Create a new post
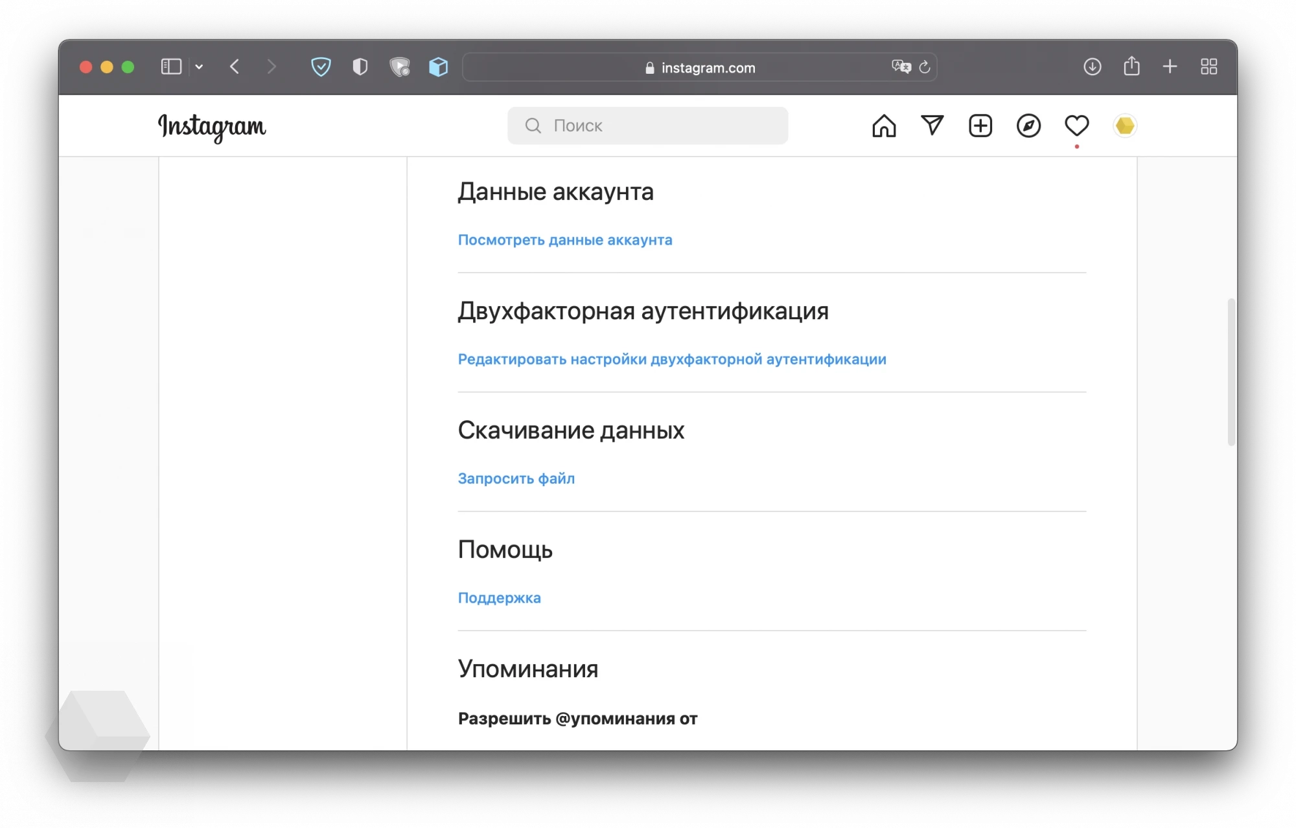This screenshot has width=1296, height=828. [980, 126]
